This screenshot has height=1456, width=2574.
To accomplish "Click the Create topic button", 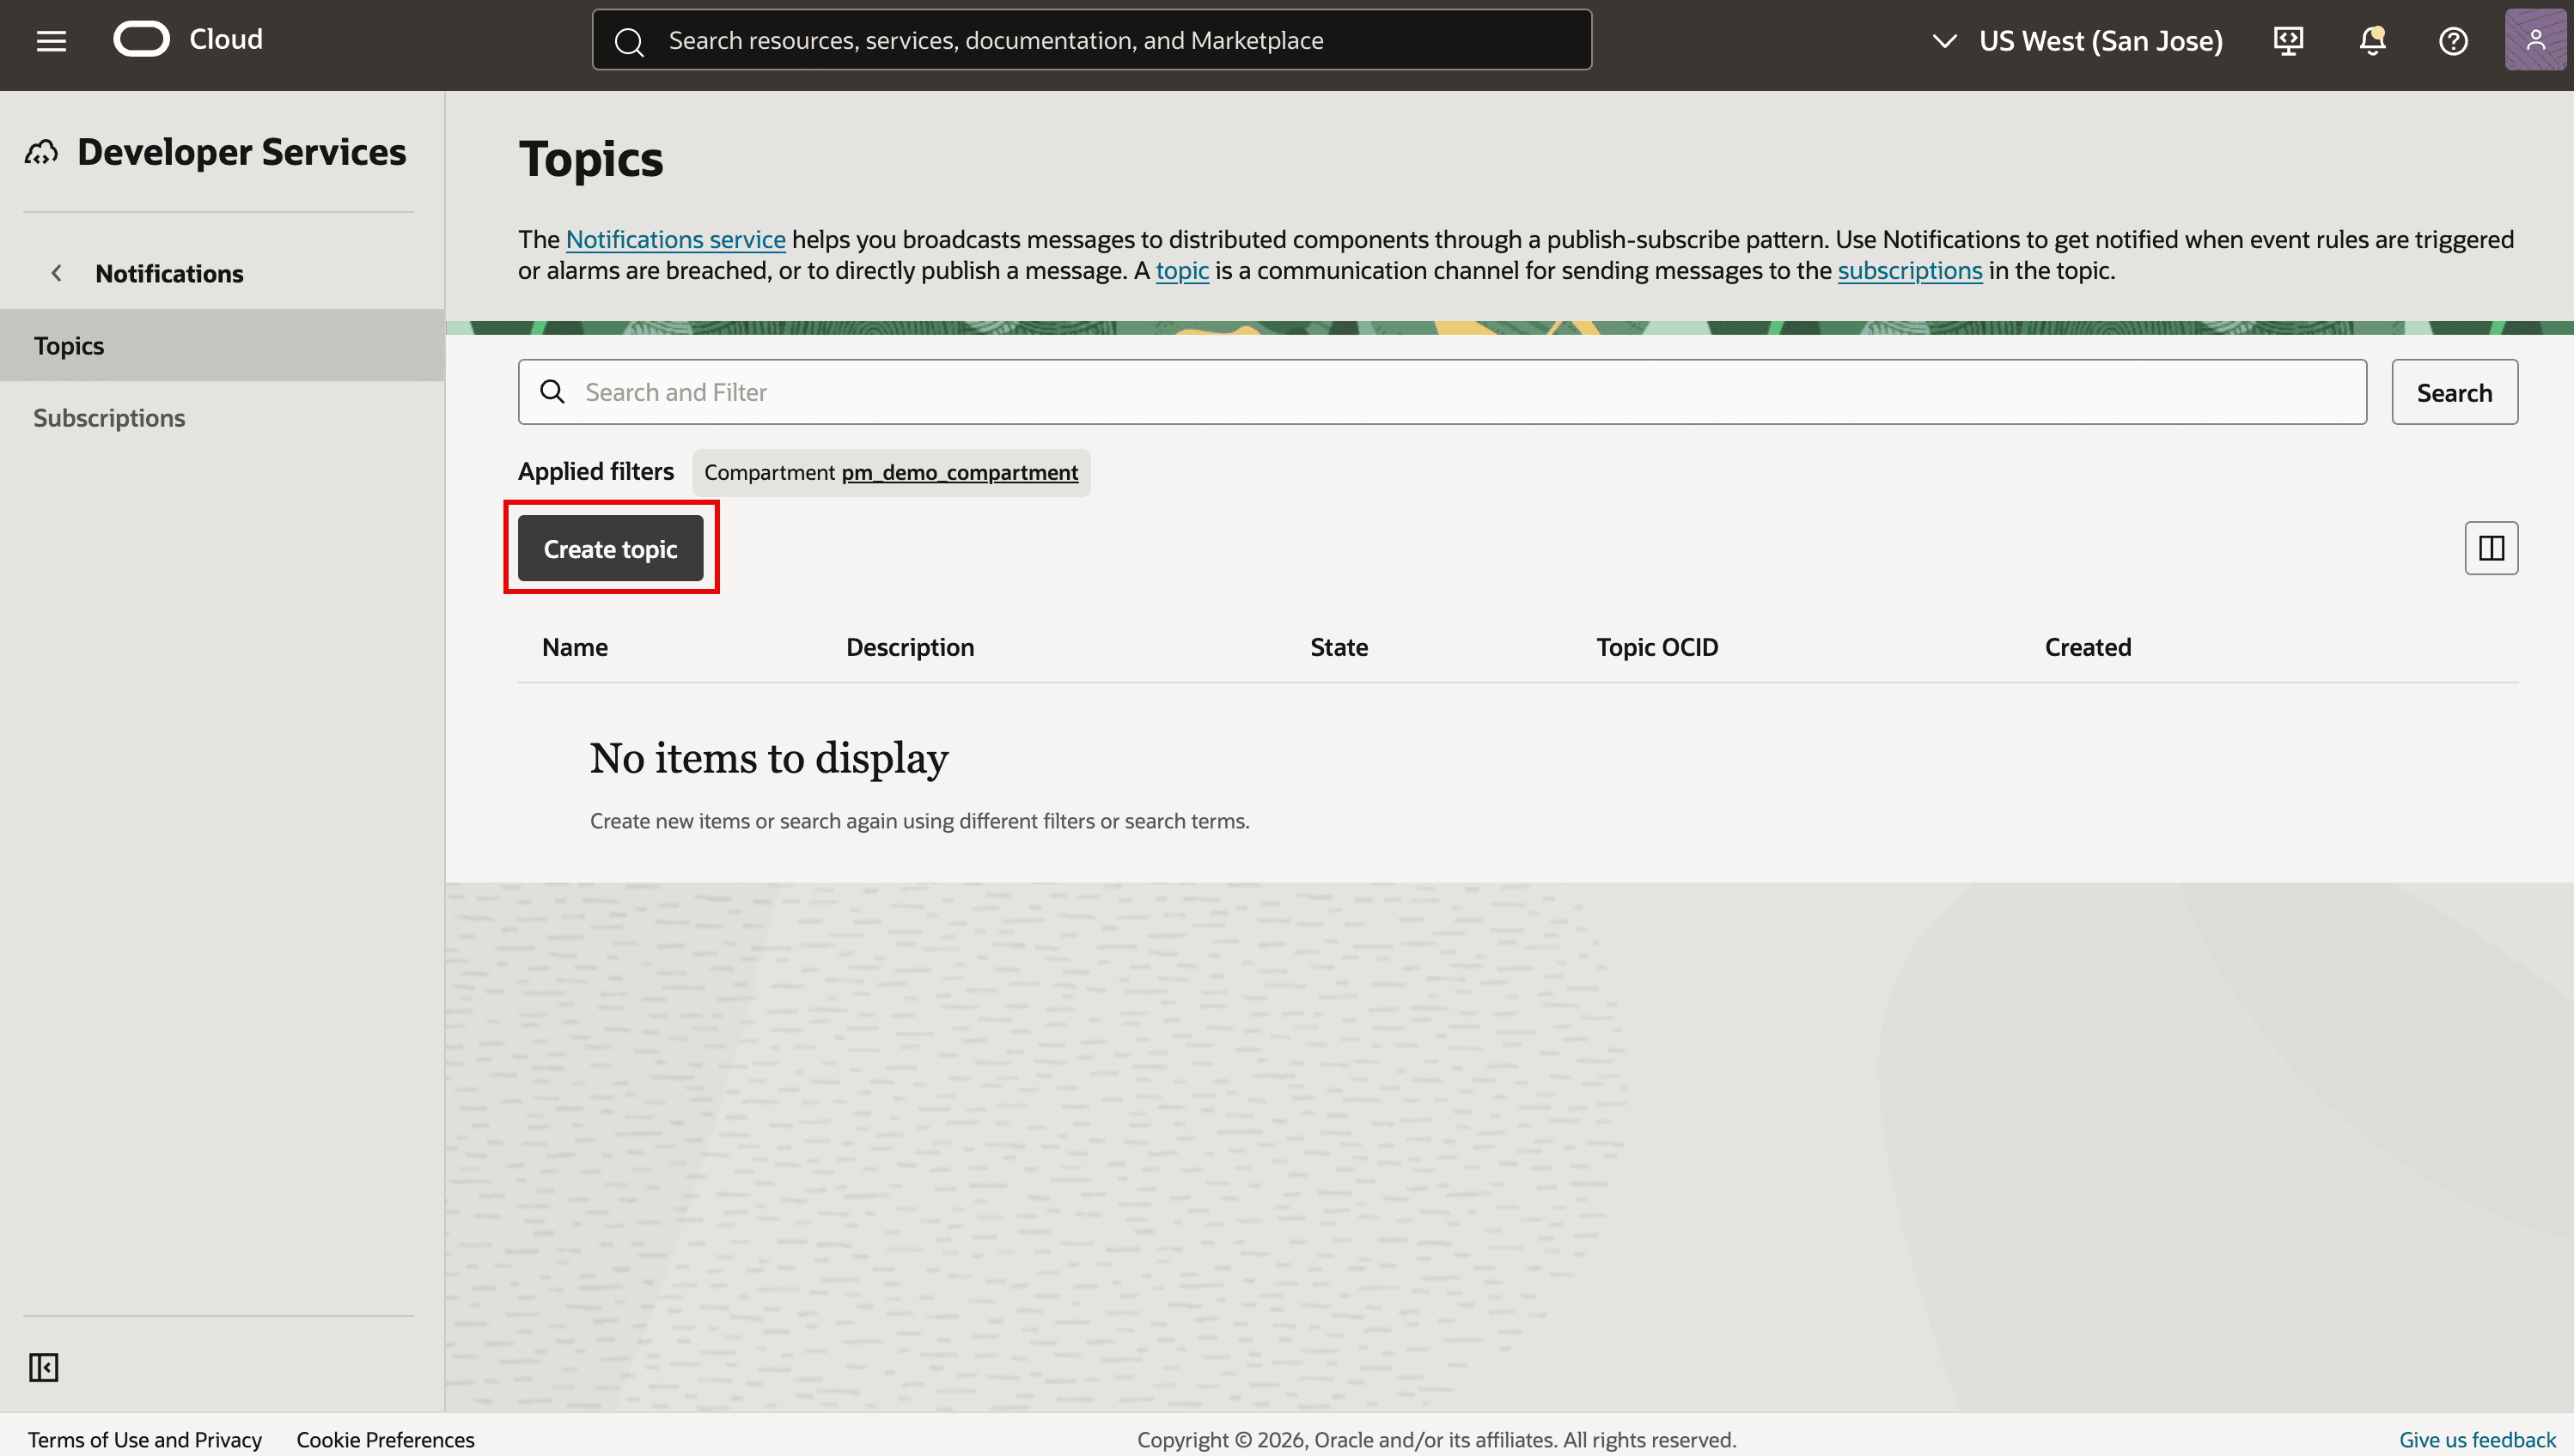I will coord(611,548).
